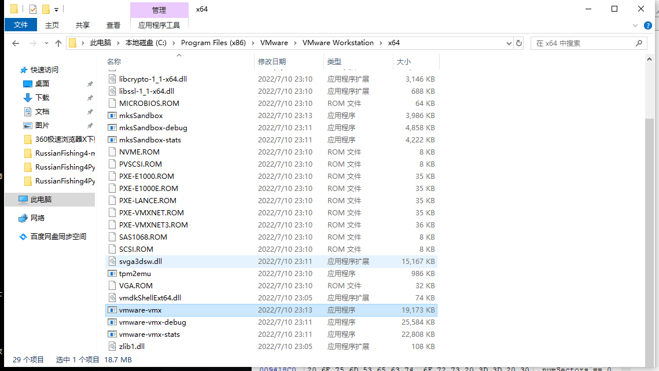The width and height of the screenshot is (659, 371).
Task: Select the svga3dsw.dll file icon
Action: (x=112, y=261)
